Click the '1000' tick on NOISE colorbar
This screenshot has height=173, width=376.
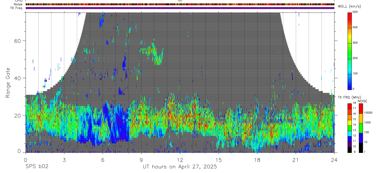[x=367, y=122]
